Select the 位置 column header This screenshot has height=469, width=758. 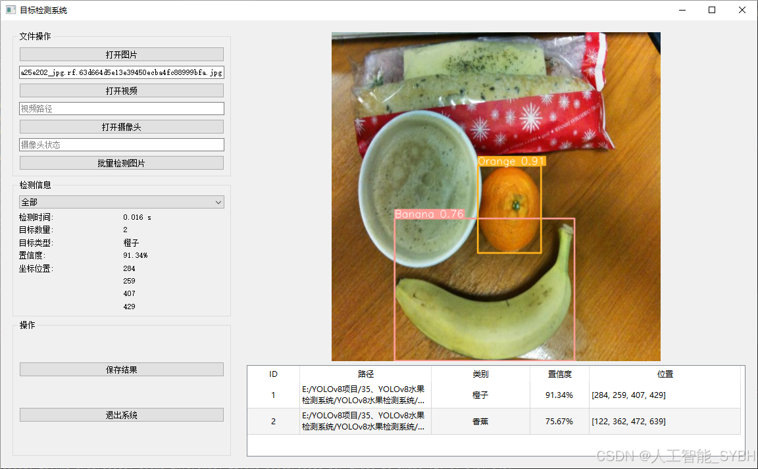665,374
